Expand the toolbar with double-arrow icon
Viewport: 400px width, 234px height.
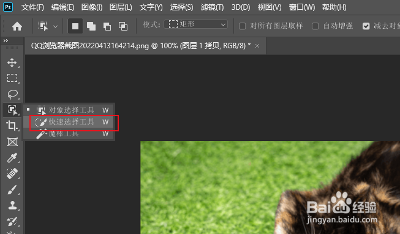(x=6, y=40)
